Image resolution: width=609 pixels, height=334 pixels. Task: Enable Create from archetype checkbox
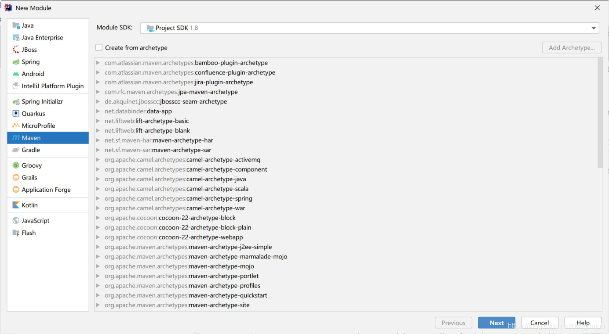click(99, 47)
